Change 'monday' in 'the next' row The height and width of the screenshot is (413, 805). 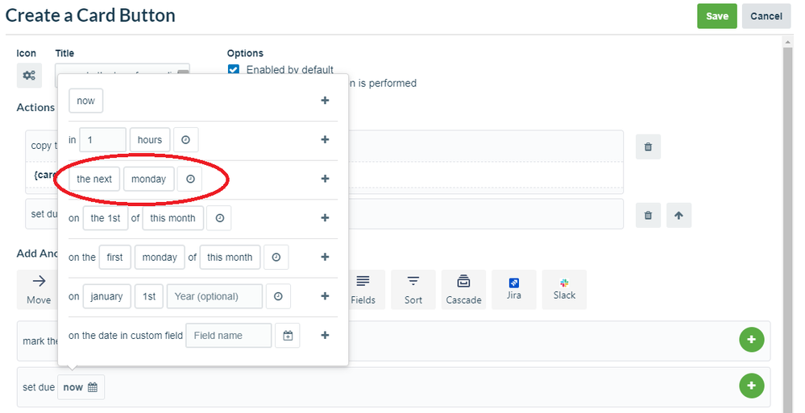point(149,179)
